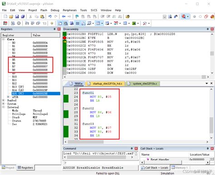Click the Command input field

tap(101, 163)
